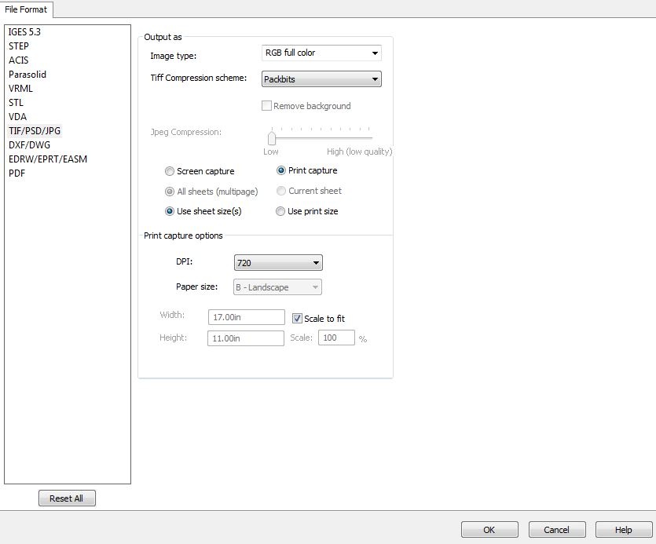Choose DXF/DWG from the format list

29,145
